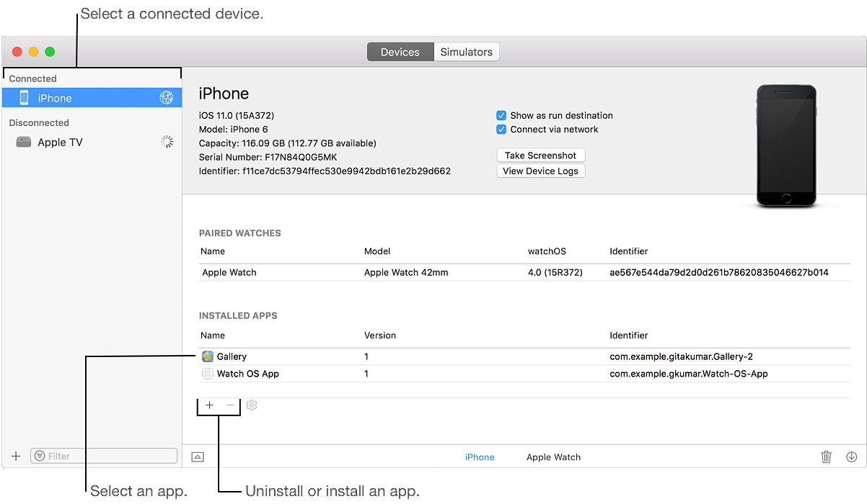Click the filter icon in sidebar search field

39,456
